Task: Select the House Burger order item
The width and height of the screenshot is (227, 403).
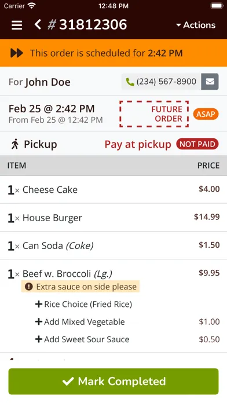Action: [113, 218]
